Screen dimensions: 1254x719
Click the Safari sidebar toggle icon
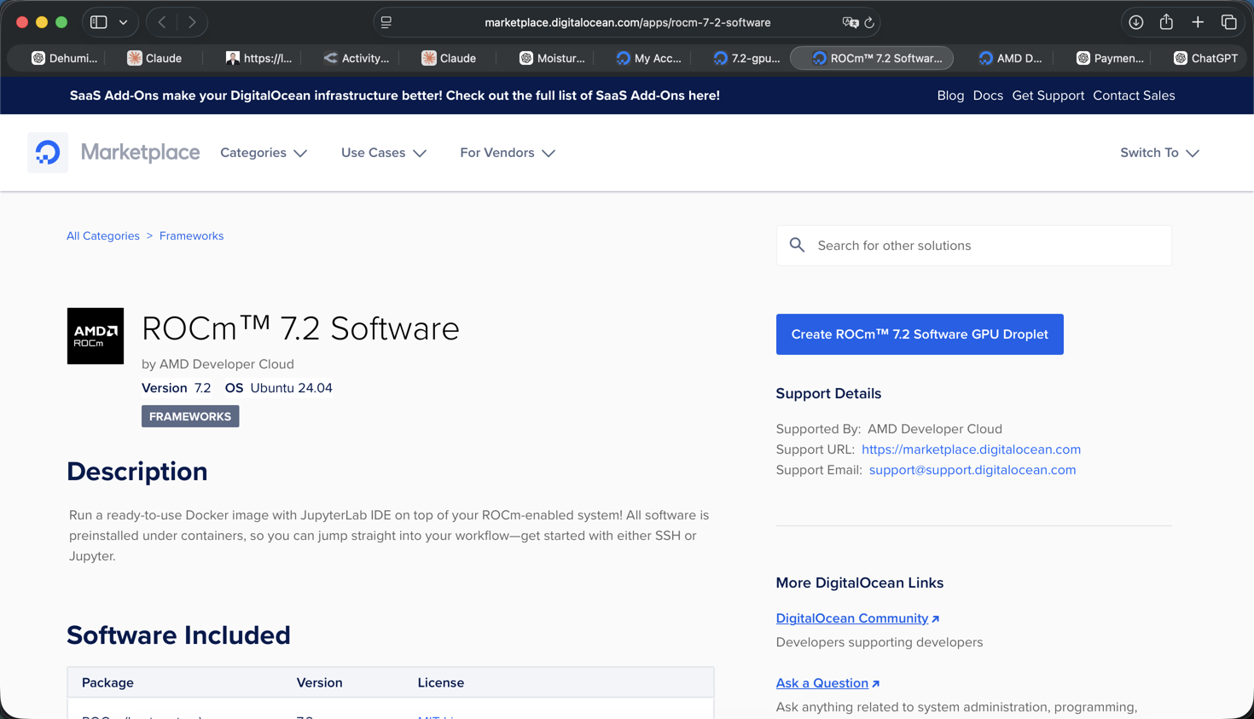point(99,22)
